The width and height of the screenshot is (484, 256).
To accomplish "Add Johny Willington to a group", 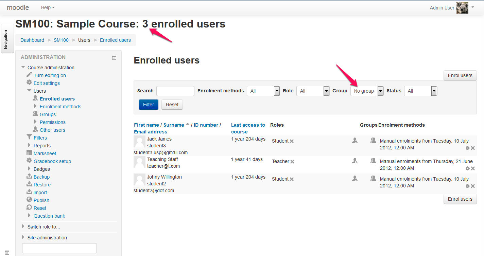I will [373, 178].
